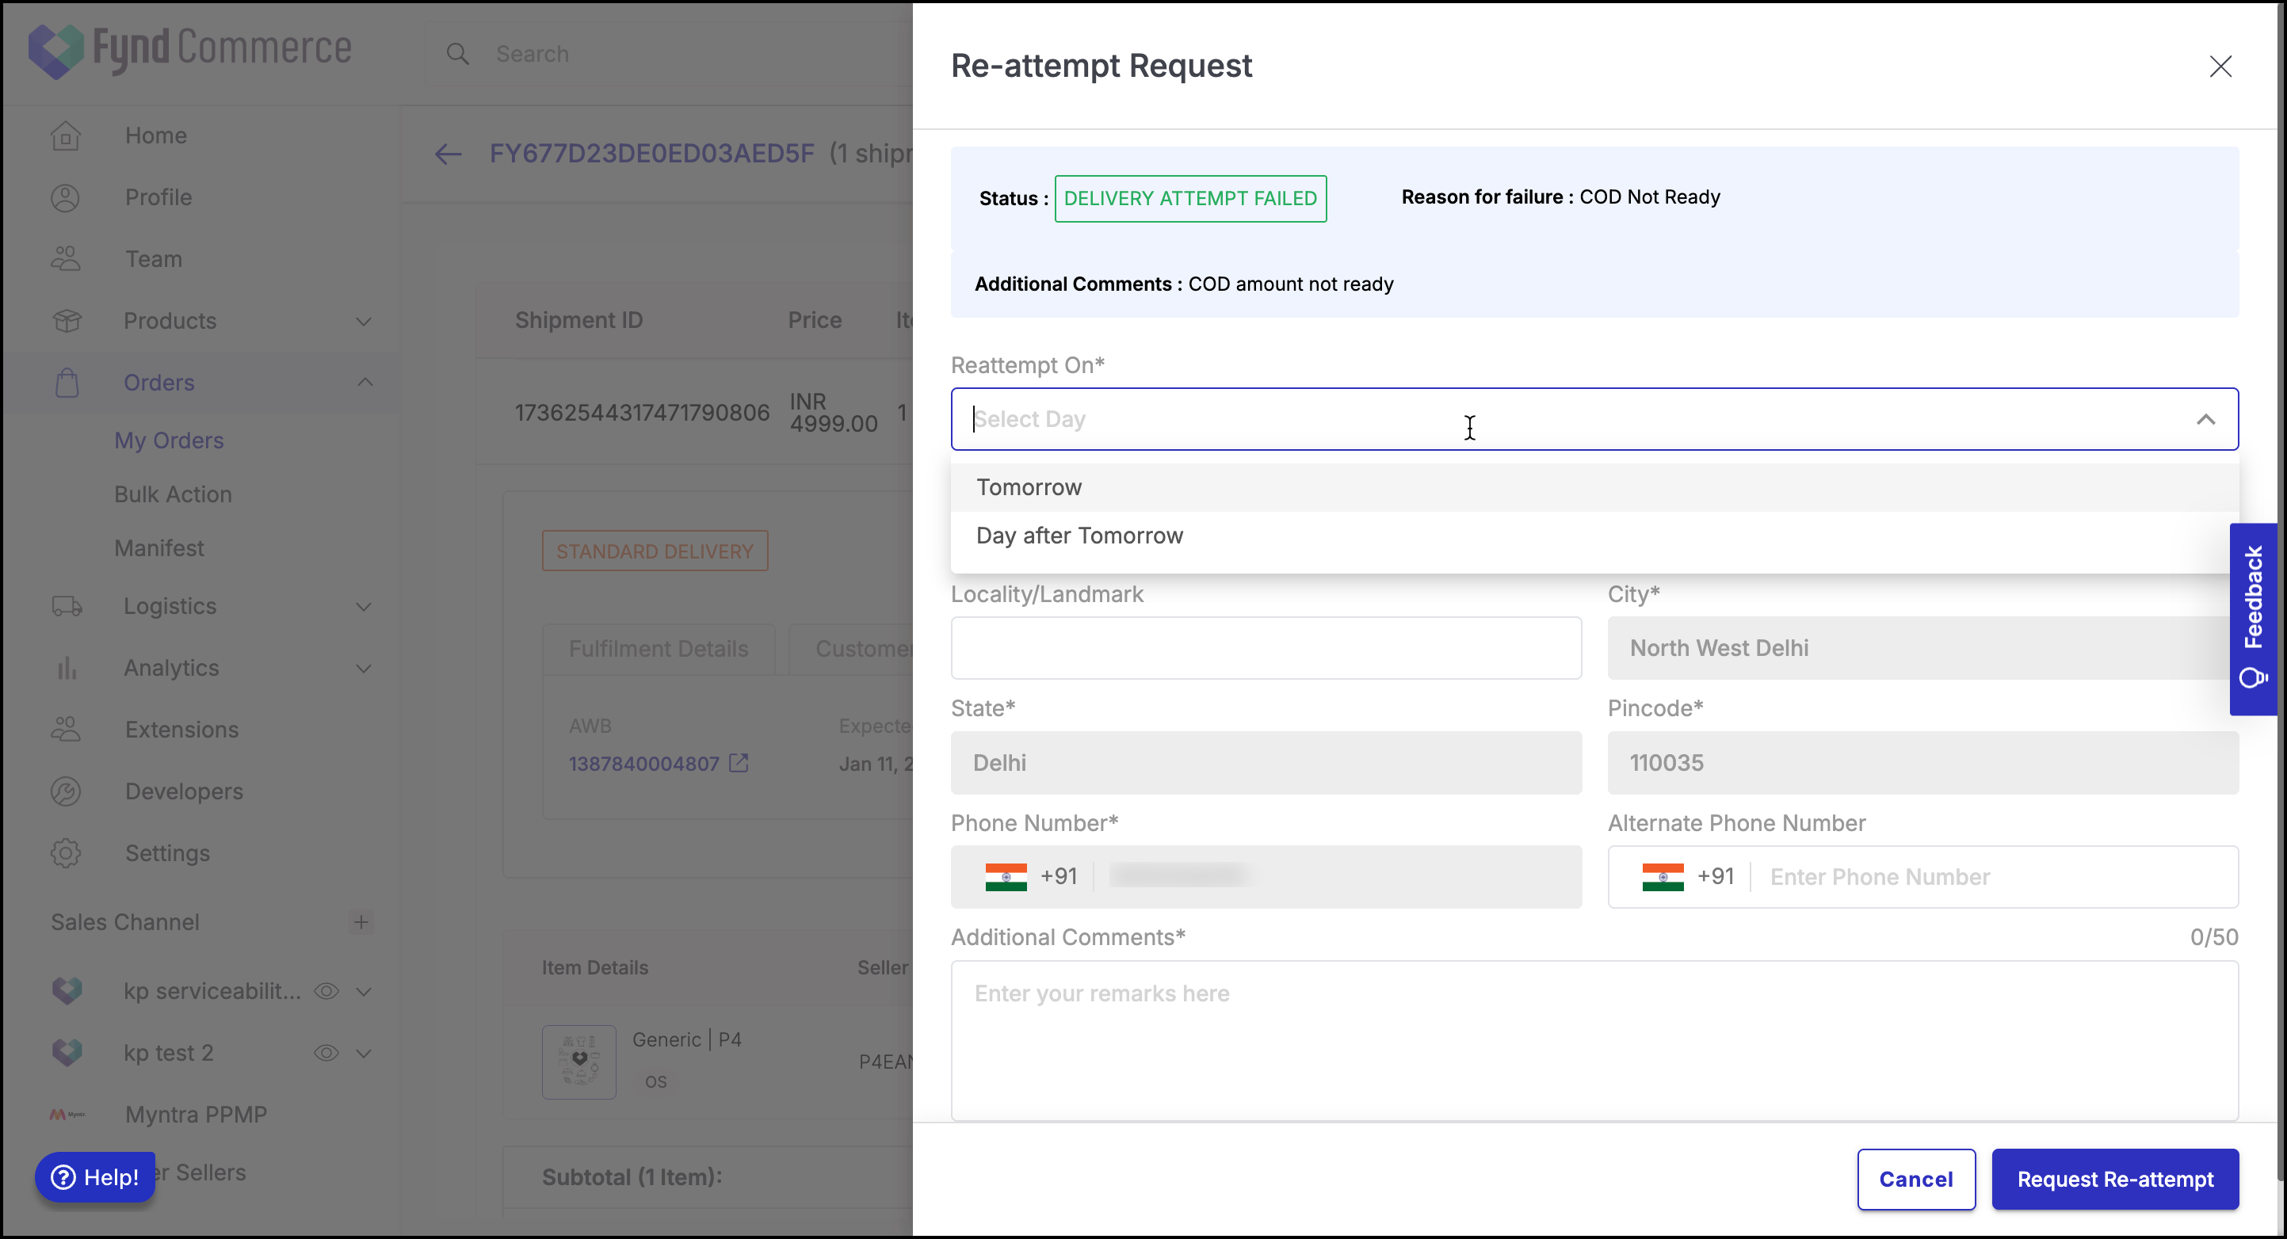Image resolution: width=2287 pixels, height=1239 pixels.
Task: Click the Request Re-attempt button
Action: 2115,1179
